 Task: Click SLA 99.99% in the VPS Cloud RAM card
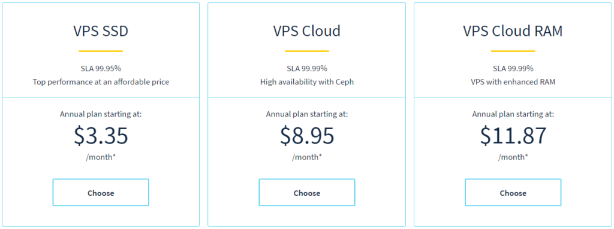[x=513, y=68]
